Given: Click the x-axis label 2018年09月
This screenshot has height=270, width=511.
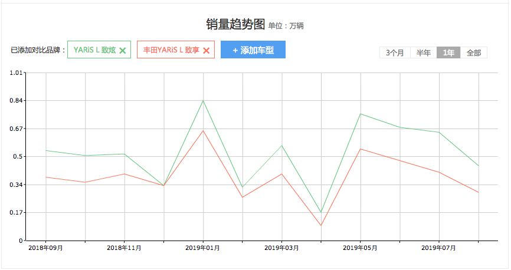Looking at the screenshot, I should (45, 248).
